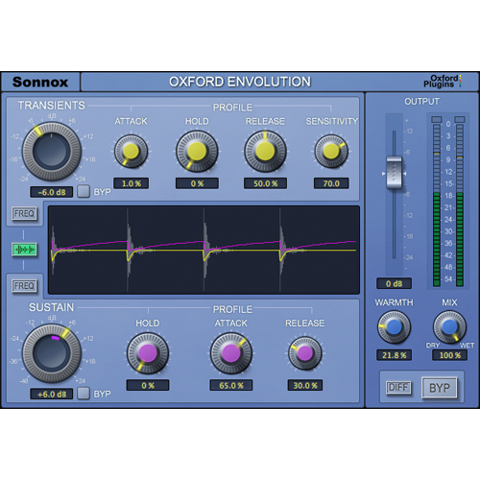Select the 70.0 sensitivity value field
Image resolution: width=480 pixels, height=480 pixels.
point(331,183)
